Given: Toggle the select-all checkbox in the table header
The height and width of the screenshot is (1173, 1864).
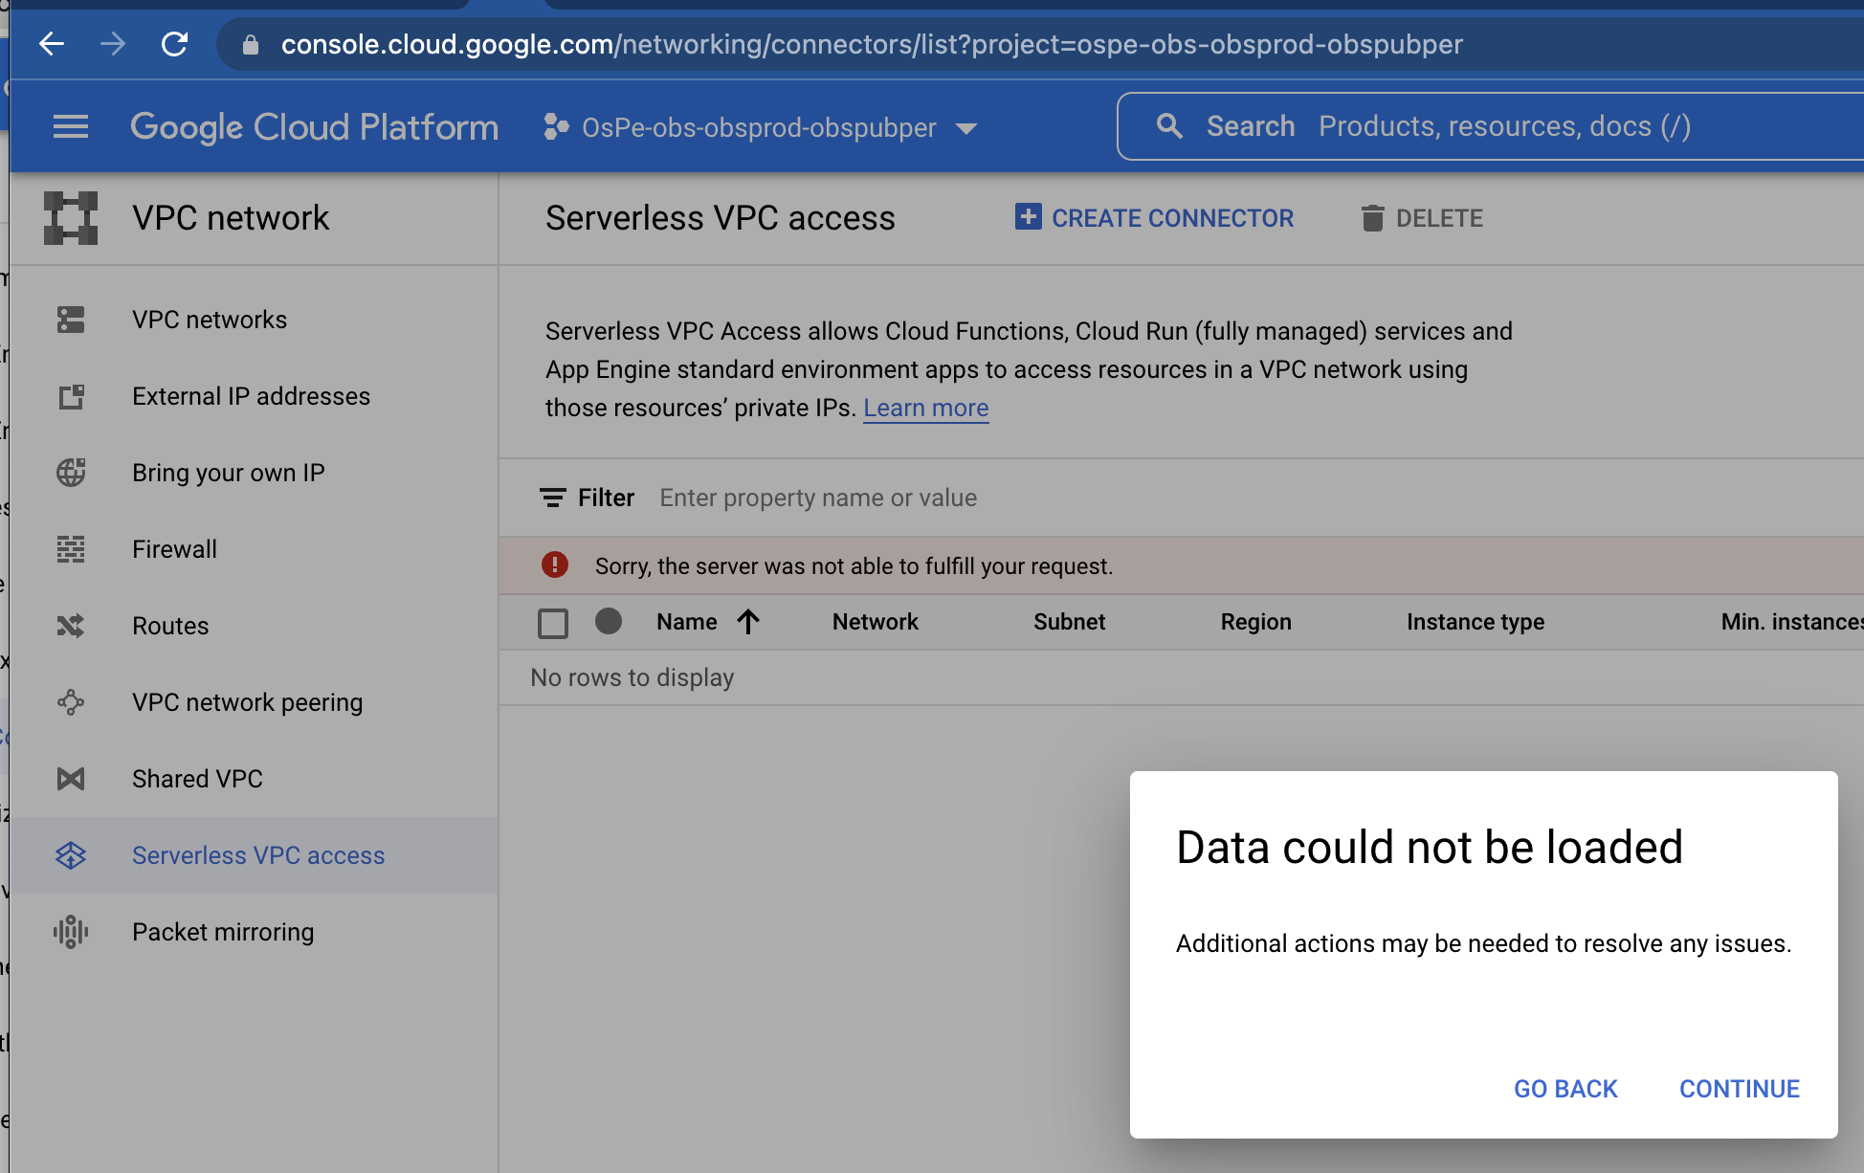Looking at the screenshot, I should 553,622.
